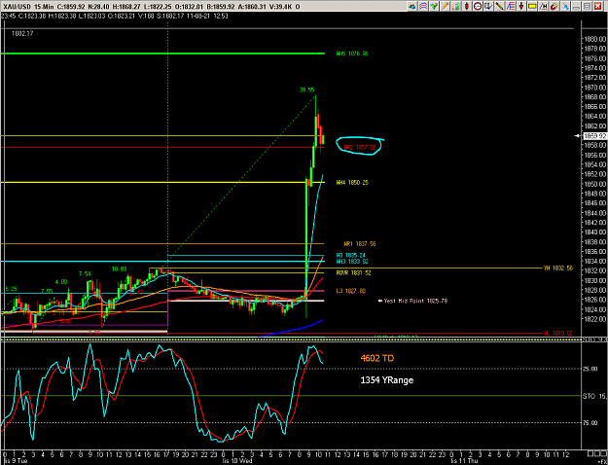
Task: Click the 1882.17 value in chart corner
Action: [x=22, y=33]
